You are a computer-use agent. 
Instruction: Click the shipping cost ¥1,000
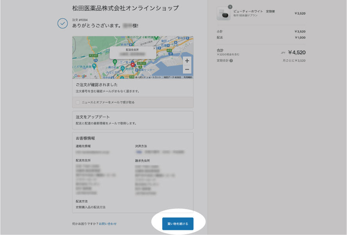tap(300, 38)
